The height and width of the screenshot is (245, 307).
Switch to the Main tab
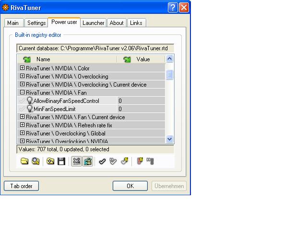[14, 23]
